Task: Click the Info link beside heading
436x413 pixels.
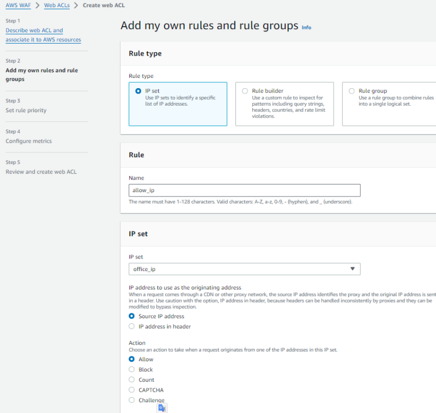Action: [x=306, y=27]
